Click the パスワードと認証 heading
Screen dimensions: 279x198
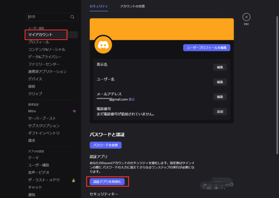(107, 135)
